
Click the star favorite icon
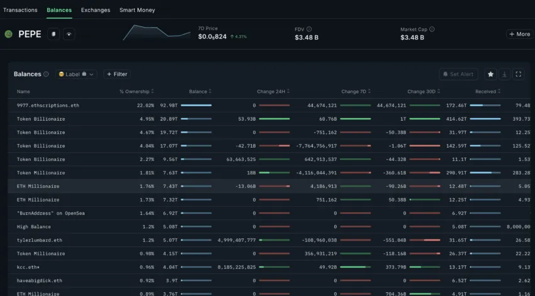click(x=490, y=74)
